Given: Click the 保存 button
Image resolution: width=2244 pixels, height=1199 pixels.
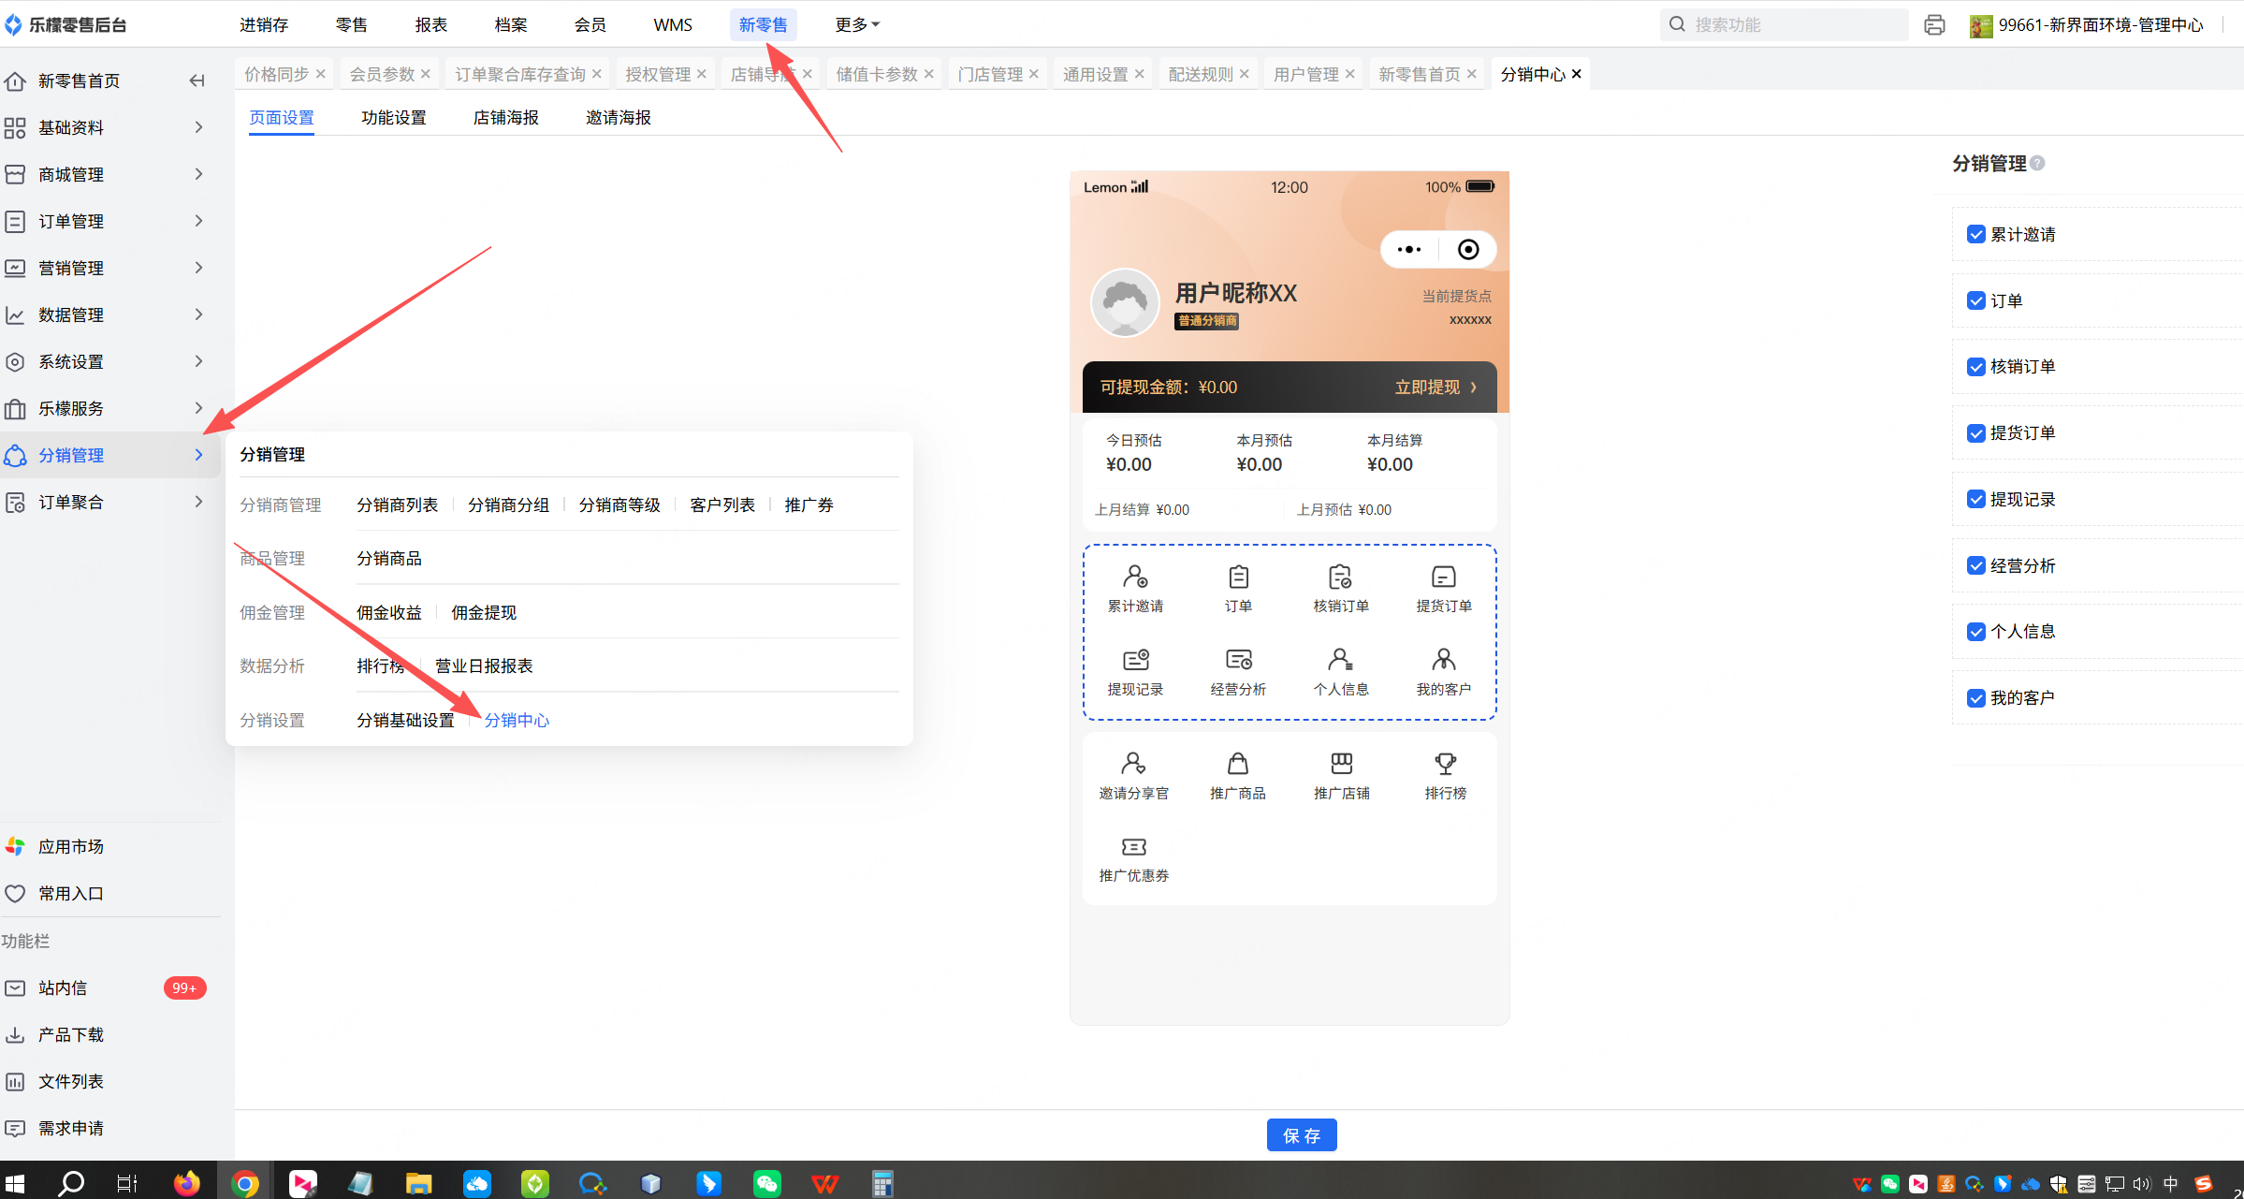Looking at the screenshot, I should coord(1301,1135).
